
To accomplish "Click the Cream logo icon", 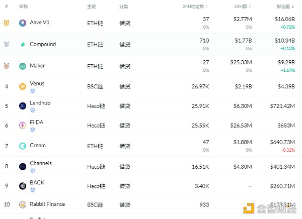I will click(x=23, y=146).
